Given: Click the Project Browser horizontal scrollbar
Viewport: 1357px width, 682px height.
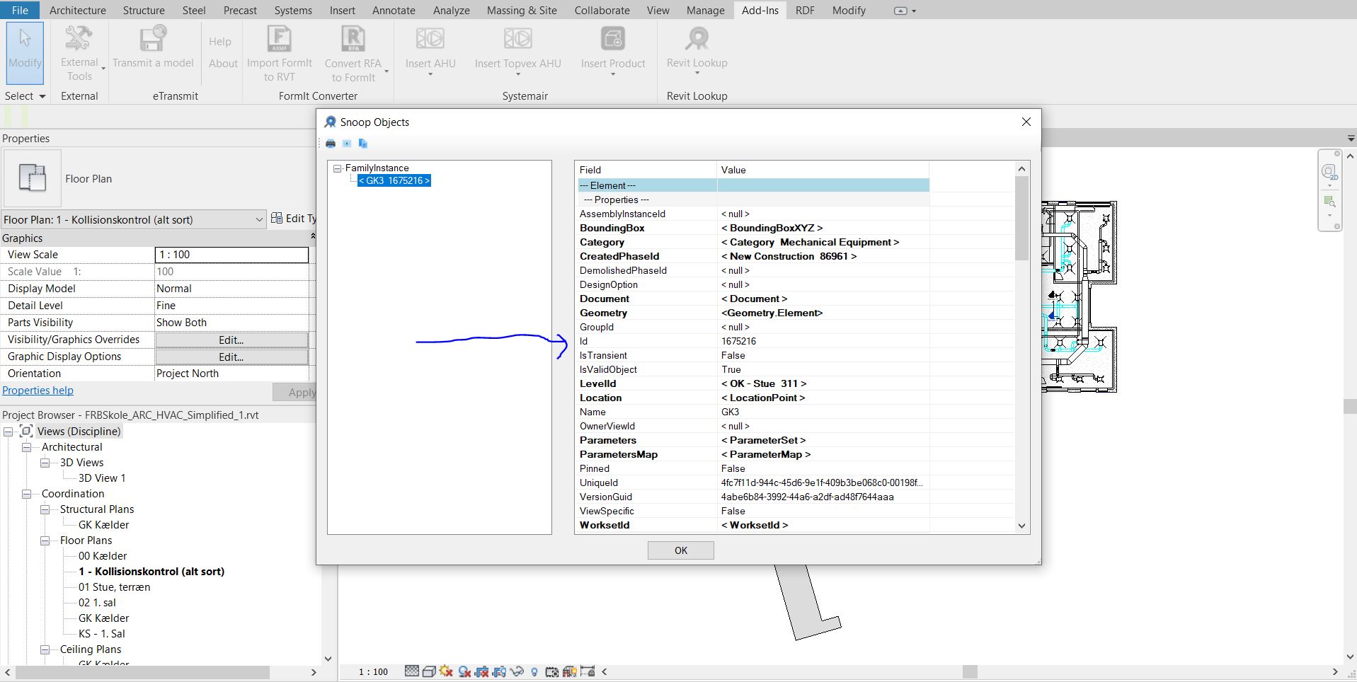Looking at the screenshot, I should pyautogui.click(x=142, y=672).
